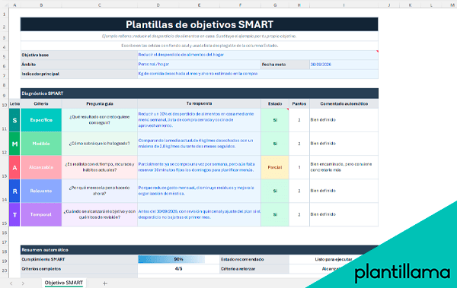Viewport: 457px width, 288px height.
Task: Click the 'Listo para ejecutar' status cell
Action: coord(334,259)
